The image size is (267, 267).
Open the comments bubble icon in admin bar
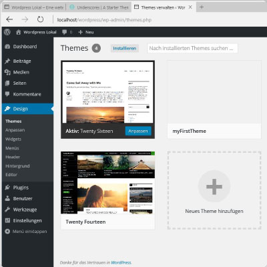click(x=65, y=32)
